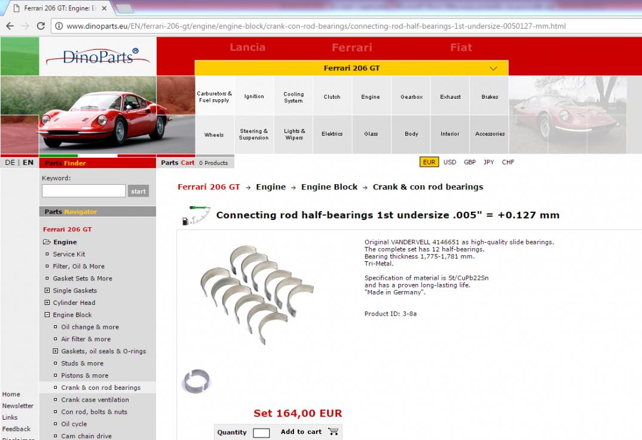The image size is (642, 440).
Task: Click the Feedback link
Action: click(x=16, y=429)
